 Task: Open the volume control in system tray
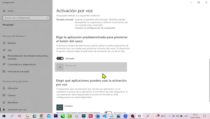177,116
